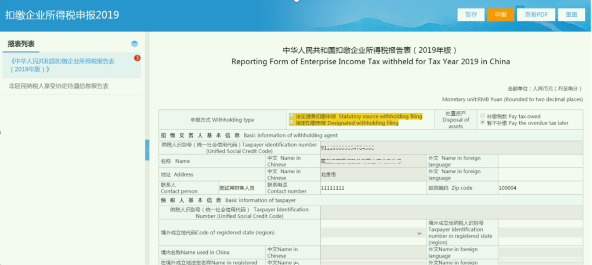The width and height of the screenshot is (592, 265).
Task: Click the 暂存 button
Action: point(471,15)
